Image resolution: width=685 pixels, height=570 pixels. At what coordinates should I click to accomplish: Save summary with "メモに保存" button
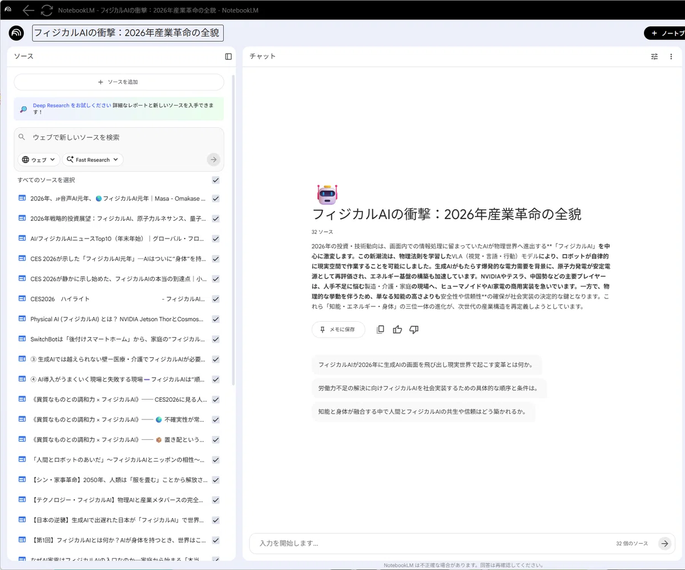click(338, 329)
